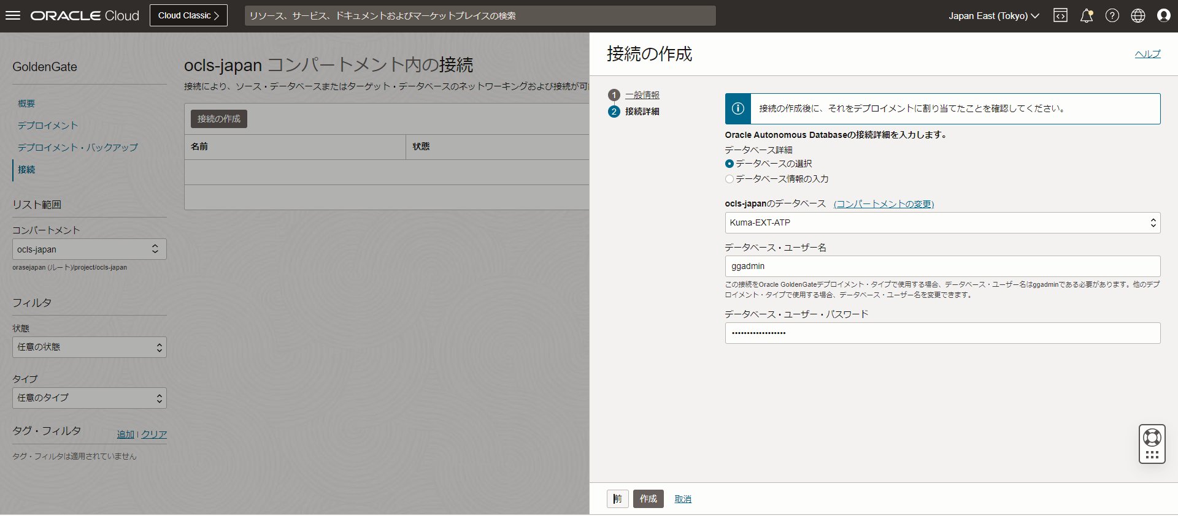The image size is (1178, 516).
Task: Open the ヘルプ help link
Action: coord(1147,54)
